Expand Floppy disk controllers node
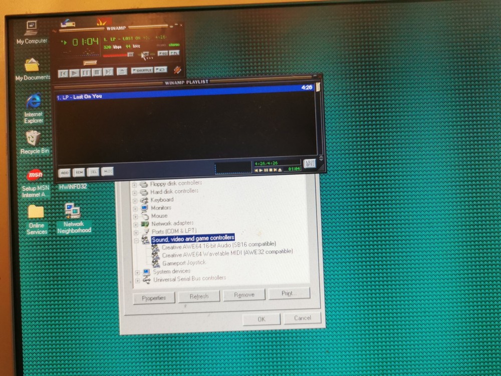Screen dimensions: 501x376 coord(134,185)
